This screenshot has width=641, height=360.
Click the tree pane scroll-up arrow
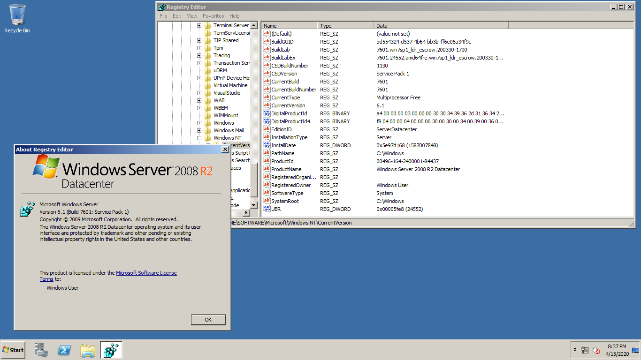click(254, 25)
